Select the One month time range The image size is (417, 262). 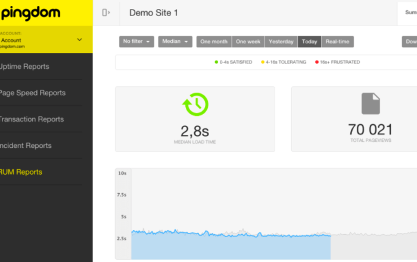pos(214,42)
